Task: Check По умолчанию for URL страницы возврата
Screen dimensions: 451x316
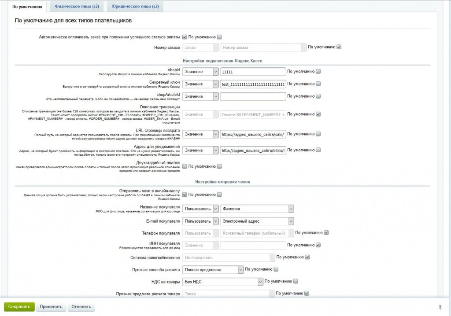Action: tap(318, 134)
